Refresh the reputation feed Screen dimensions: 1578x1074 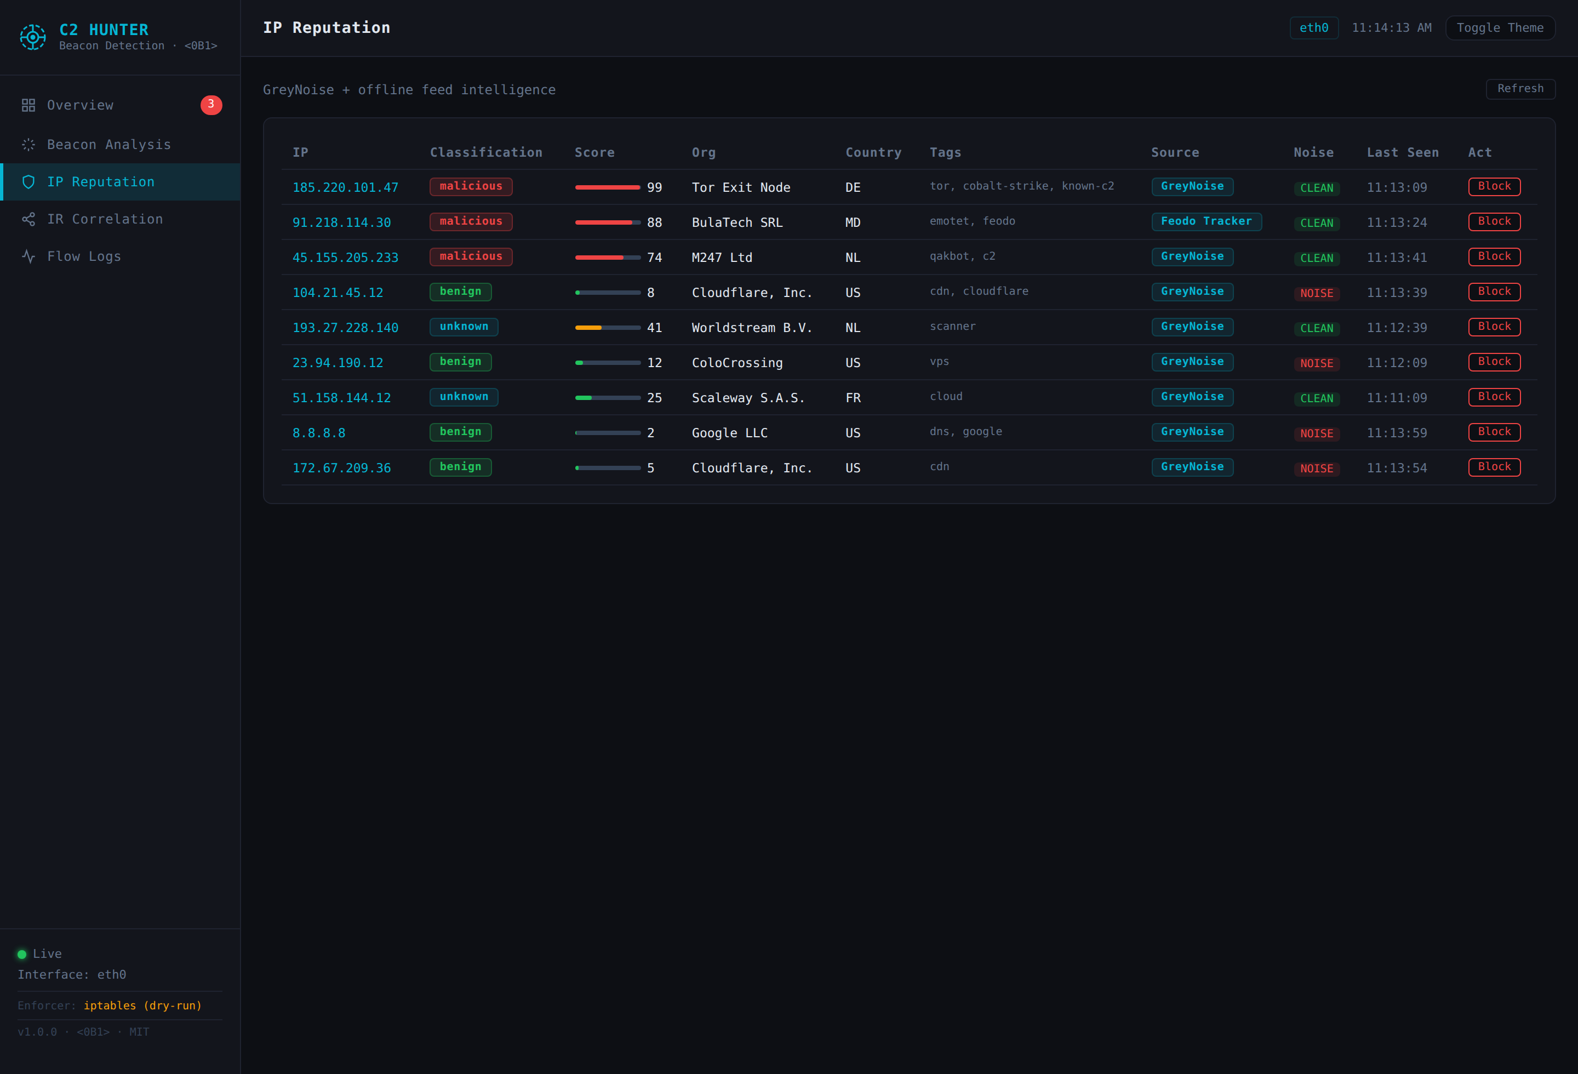click(x=1520, y=89)
